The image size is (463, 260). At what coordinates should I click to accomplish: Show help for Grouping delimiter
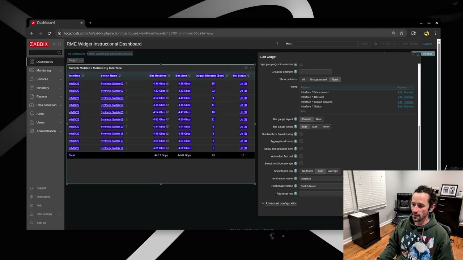point(296,72)
